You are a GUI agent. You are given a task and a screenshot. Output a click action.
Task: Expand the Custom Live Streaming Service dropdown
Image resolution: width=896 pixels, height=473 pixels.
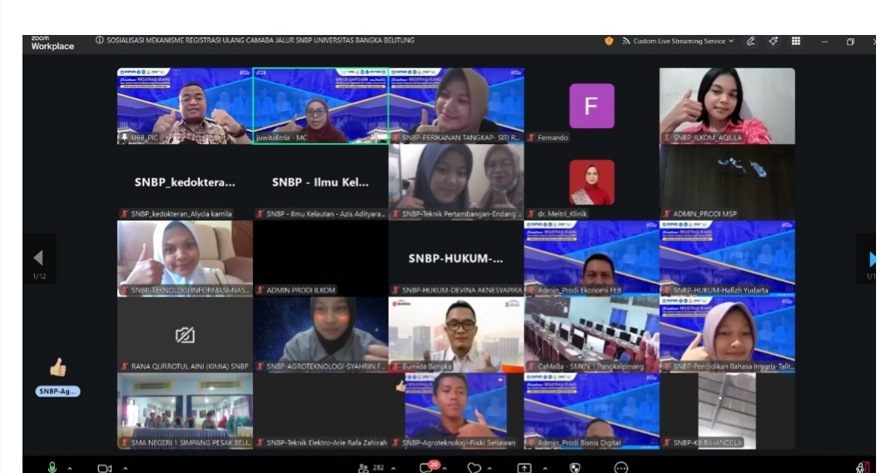[x=731, y=41]
